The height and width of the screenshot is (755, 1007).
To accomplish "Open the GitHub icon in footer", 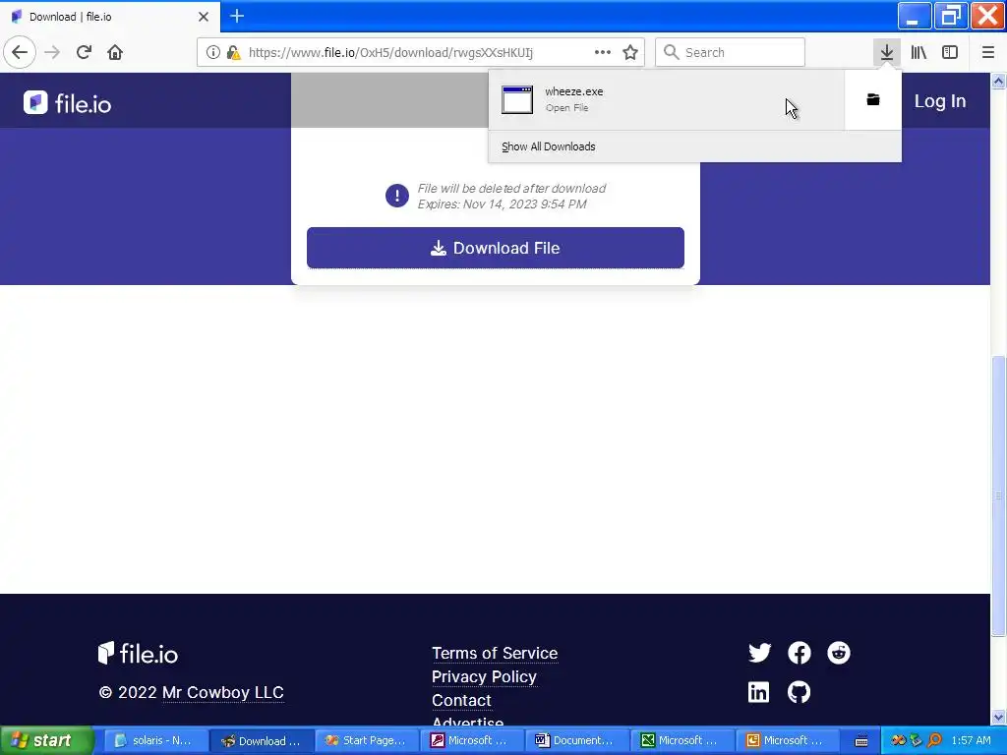I will 799,691.
